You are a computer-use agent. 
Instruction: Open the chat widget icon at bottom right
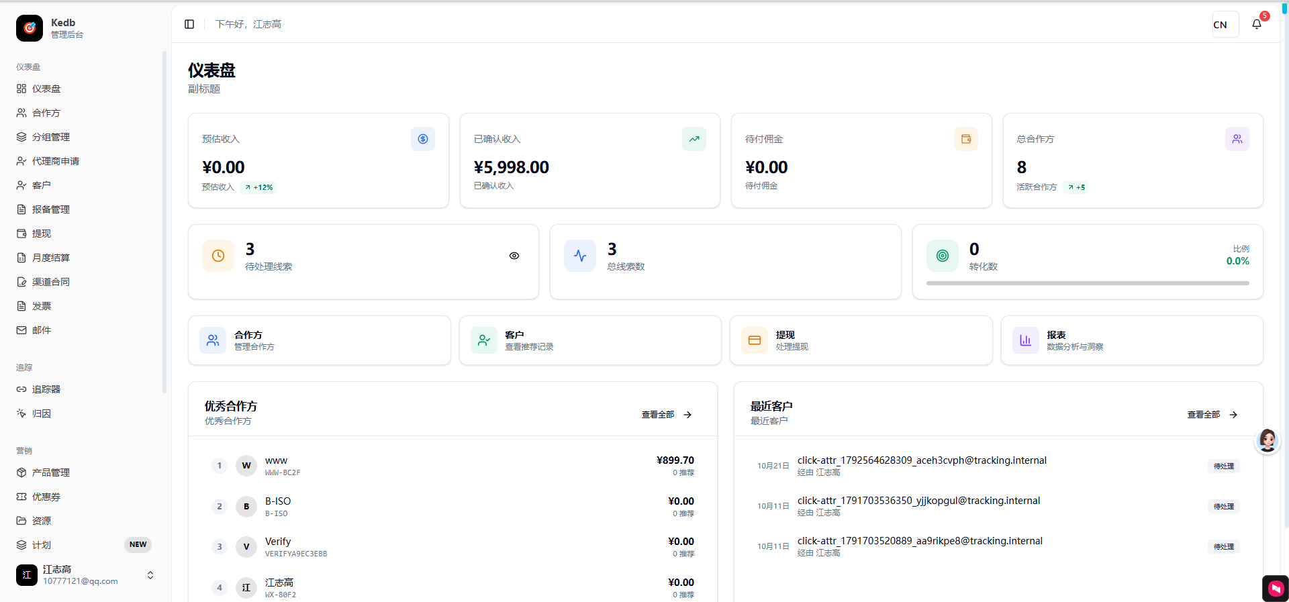[1276, 589]
